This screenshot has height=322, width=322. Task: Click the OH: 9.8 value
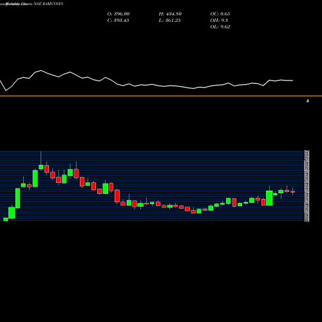219,21
